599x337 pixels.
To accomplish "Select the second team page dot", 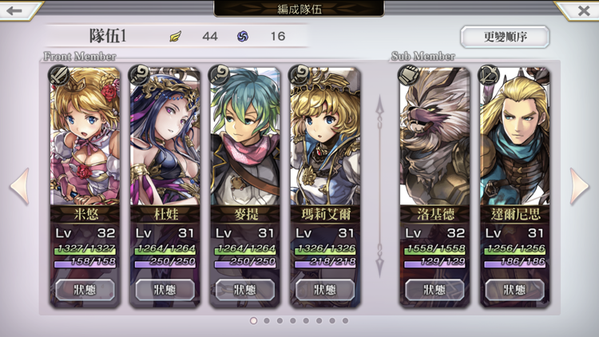I will click(267, 320).
